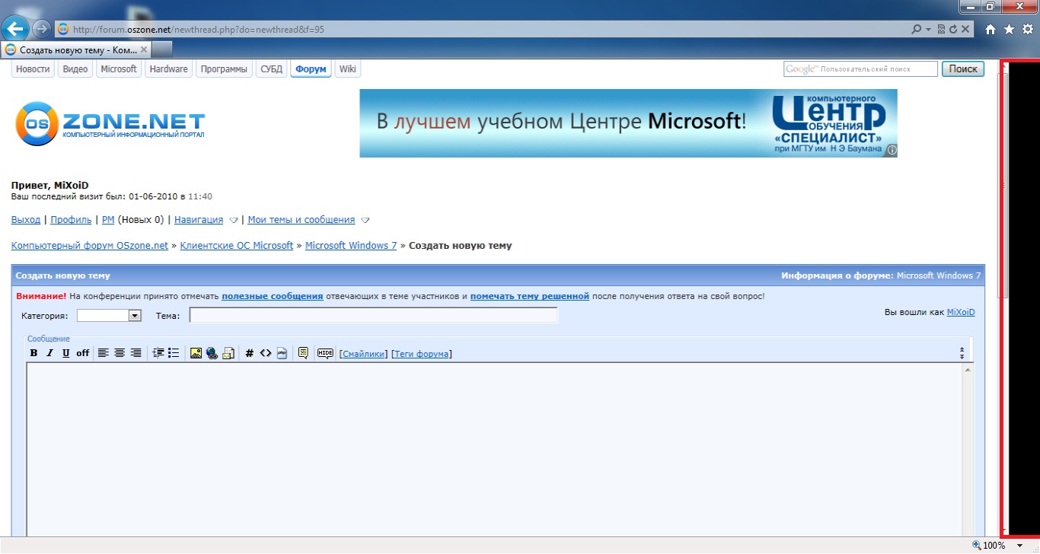
Task: Apply italic formatting in message editor
Action: pos(49,353)
